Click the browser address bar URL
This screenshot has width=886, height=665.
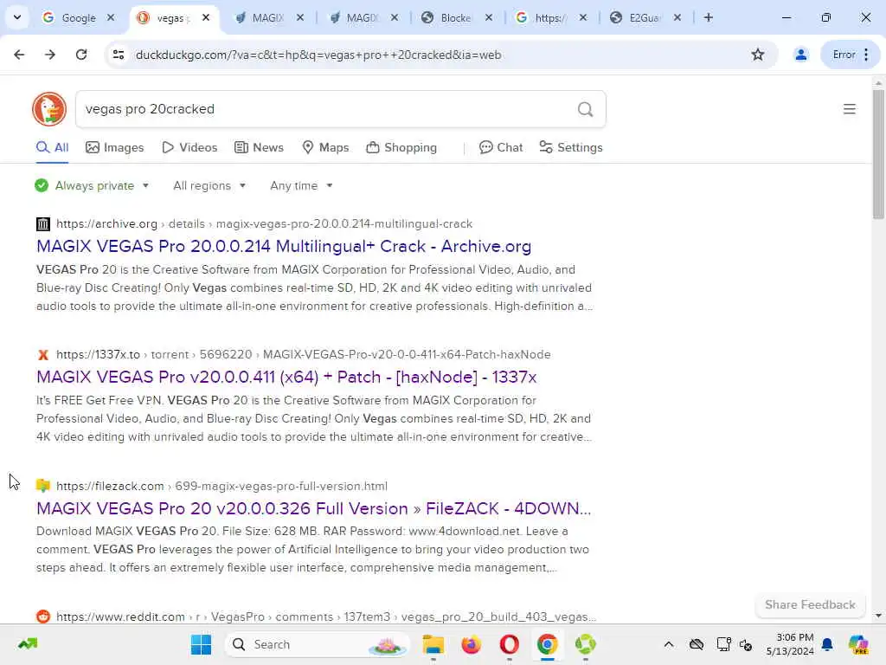tap(318, 55)
